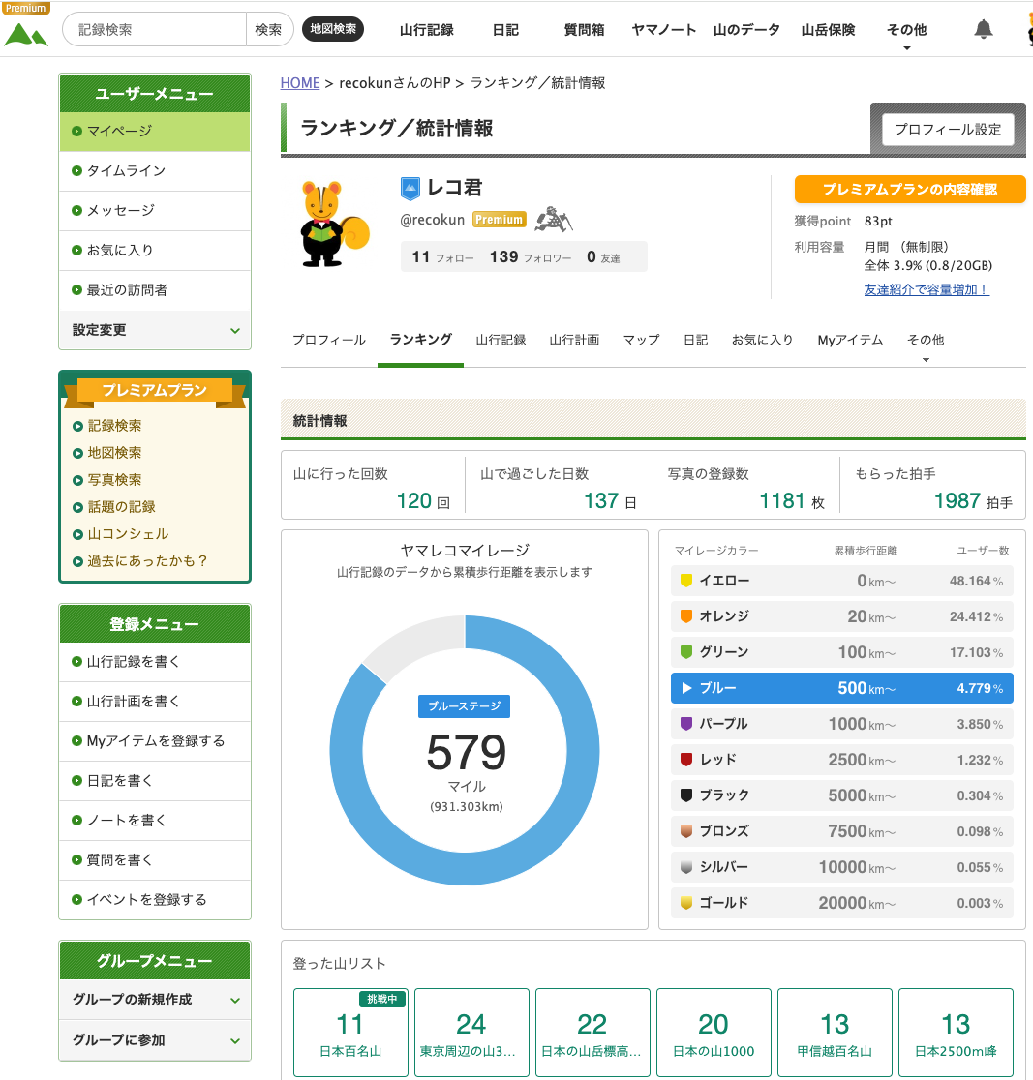Click the bullet icon beside イベントを登録する
Screen dimensions: 1033x1080
[77, 900]
